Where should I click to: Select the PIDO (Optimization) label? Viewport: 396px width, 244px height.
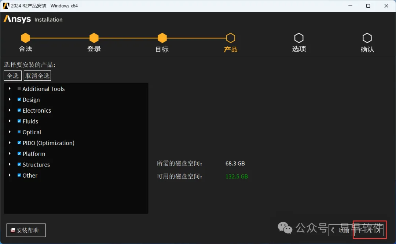coord(48,143)
